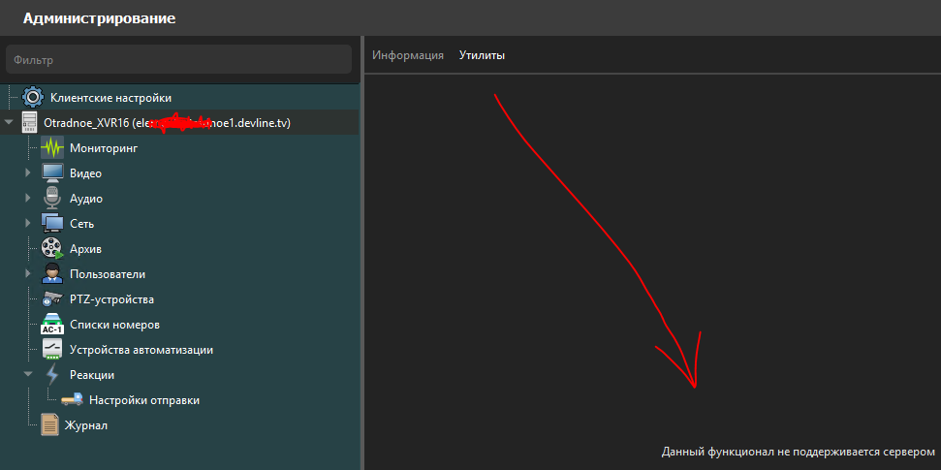Viewport: 941px width, 470px height.
Task: Select the Пользователи text label
Action: 108,274
